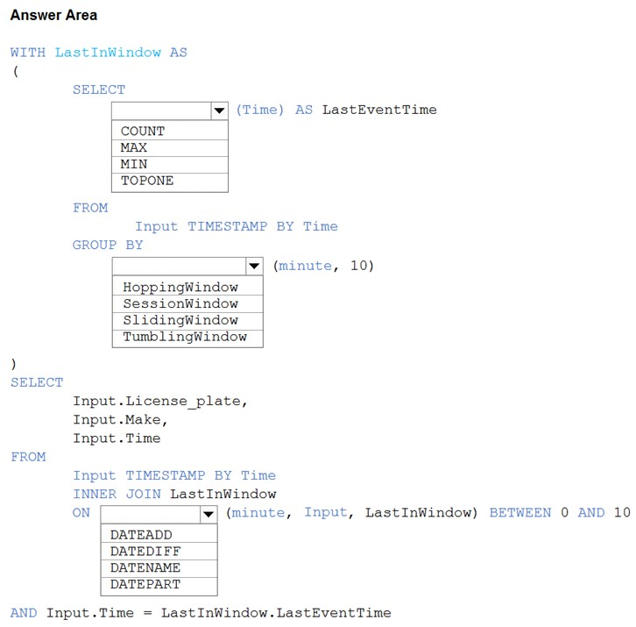Pick SlidingWindow option
This screenshot has height=627, width=636.
[x=187, y=320]
